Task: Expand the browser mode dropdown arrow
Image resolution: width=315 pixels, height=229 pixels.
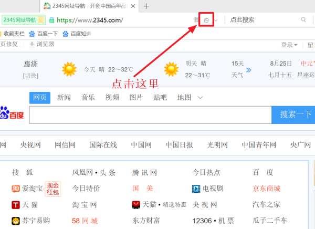Action: click(x=216, y=20)
